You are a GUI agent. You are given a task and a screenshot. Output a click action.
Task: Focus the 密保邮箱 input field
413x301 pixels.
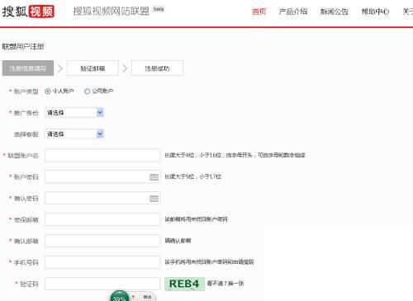coord(102,219)
